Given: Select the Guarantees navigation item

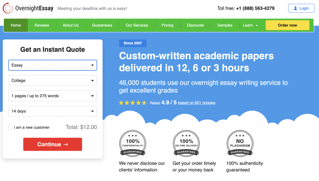Looking at the screenshot, I should 102,25.
